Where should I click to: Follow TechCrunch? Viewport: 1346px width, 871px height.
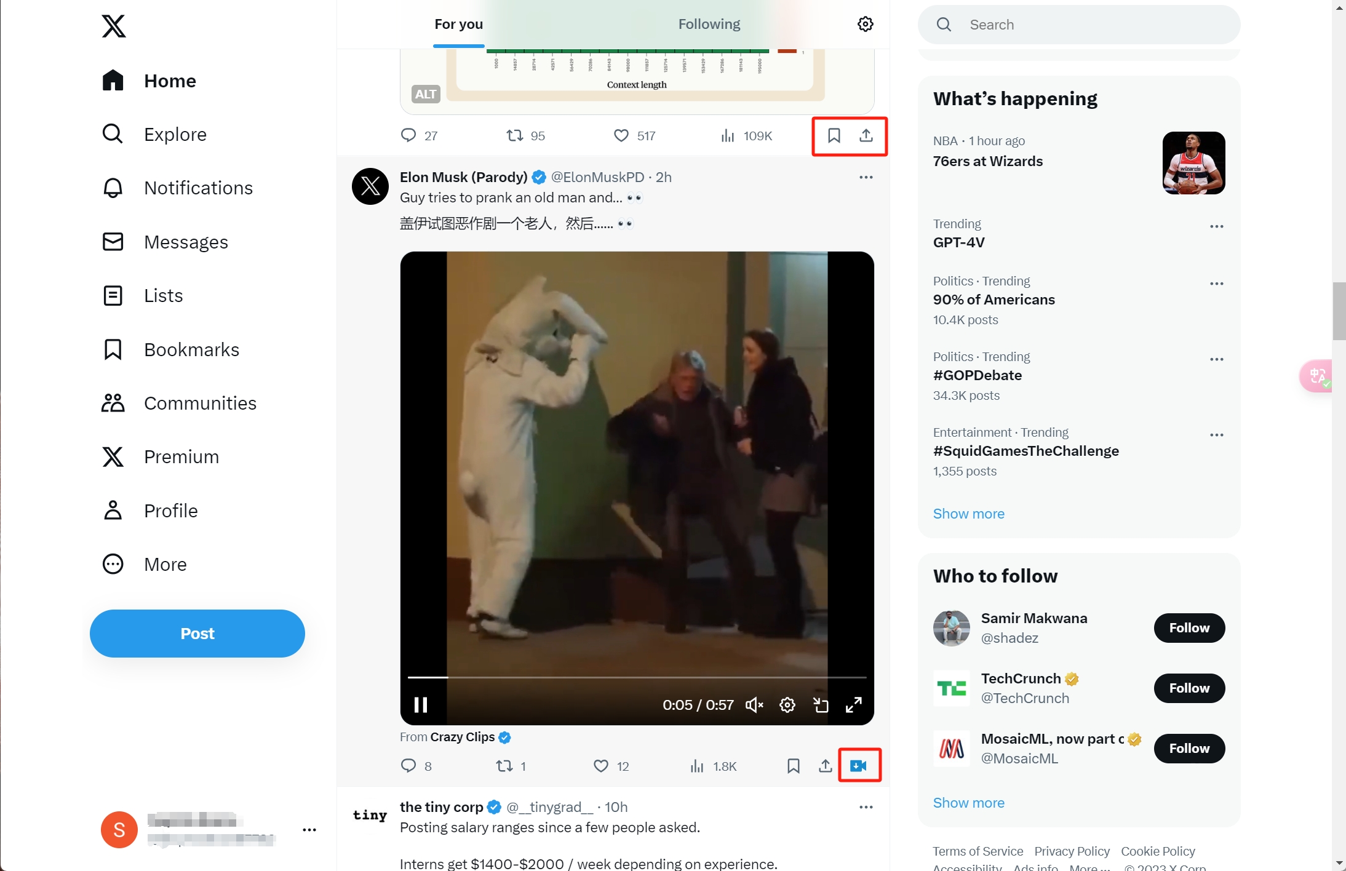click(1189, 688)
